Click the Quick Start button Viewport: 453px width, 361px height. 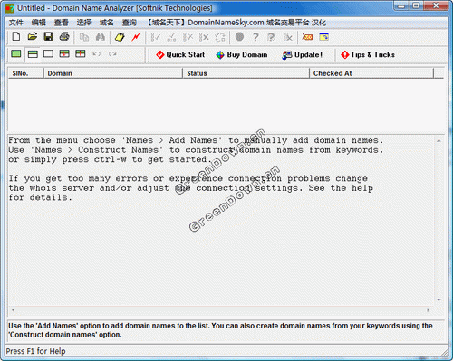pos(180,54)
